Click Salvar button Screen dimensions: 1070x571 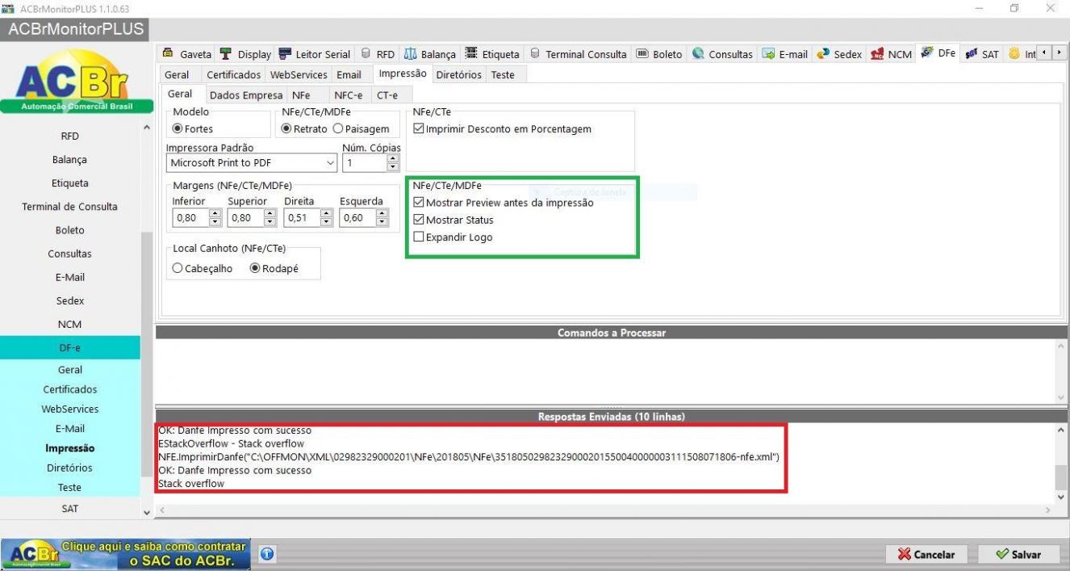(x=1019, y=555)
